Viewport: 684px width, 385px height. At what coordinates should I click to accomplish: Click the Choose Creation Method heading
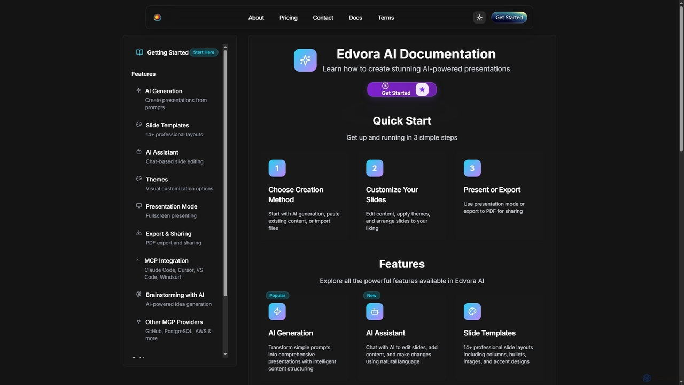[296, 195]
